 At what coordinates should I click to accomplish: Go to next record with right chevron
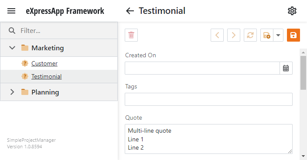pyautogui.click(x=234, y=35)
